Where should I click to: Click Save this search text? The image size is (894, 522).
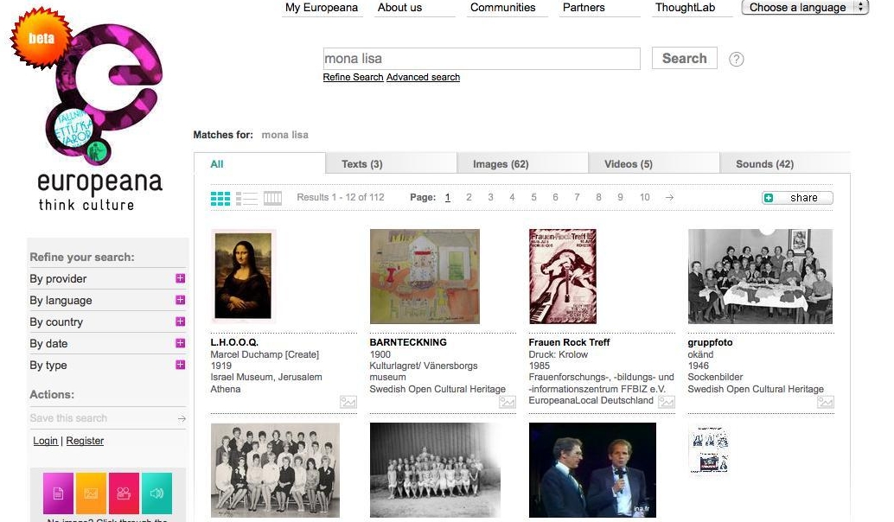[68, 418]
